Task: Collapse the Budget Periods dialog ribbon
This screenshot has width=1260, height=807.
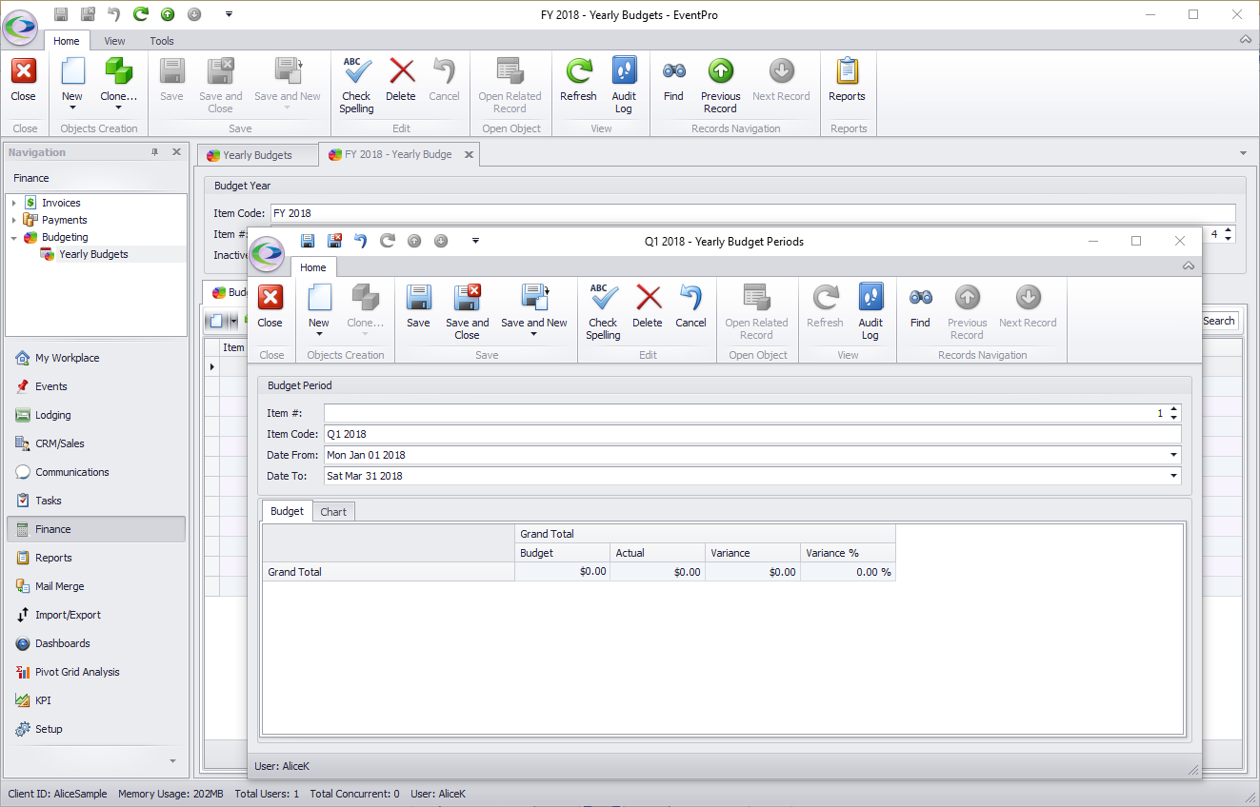Action: pos(1189,266)
